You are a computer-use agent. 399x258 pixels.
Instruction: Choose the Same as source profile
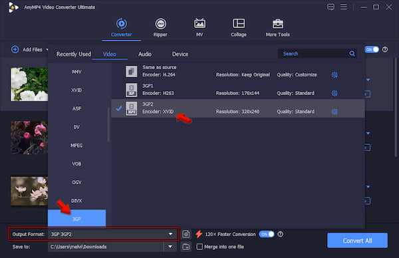(x=237, y=72)
